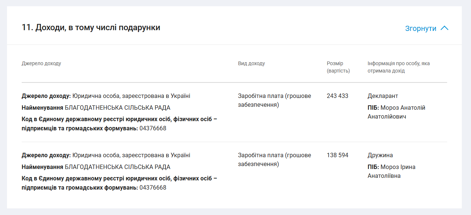Click the Джерело доходу column header
This screenshot has width=471, height=215.
pyautogui.click(x=41, y=63)
